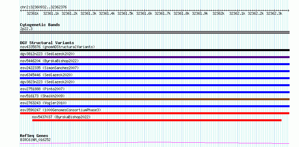Open nsv5446204 ByrskaBishop2022 variant label
The height and width of the screenshot is (147, 299).
point(49,61)
